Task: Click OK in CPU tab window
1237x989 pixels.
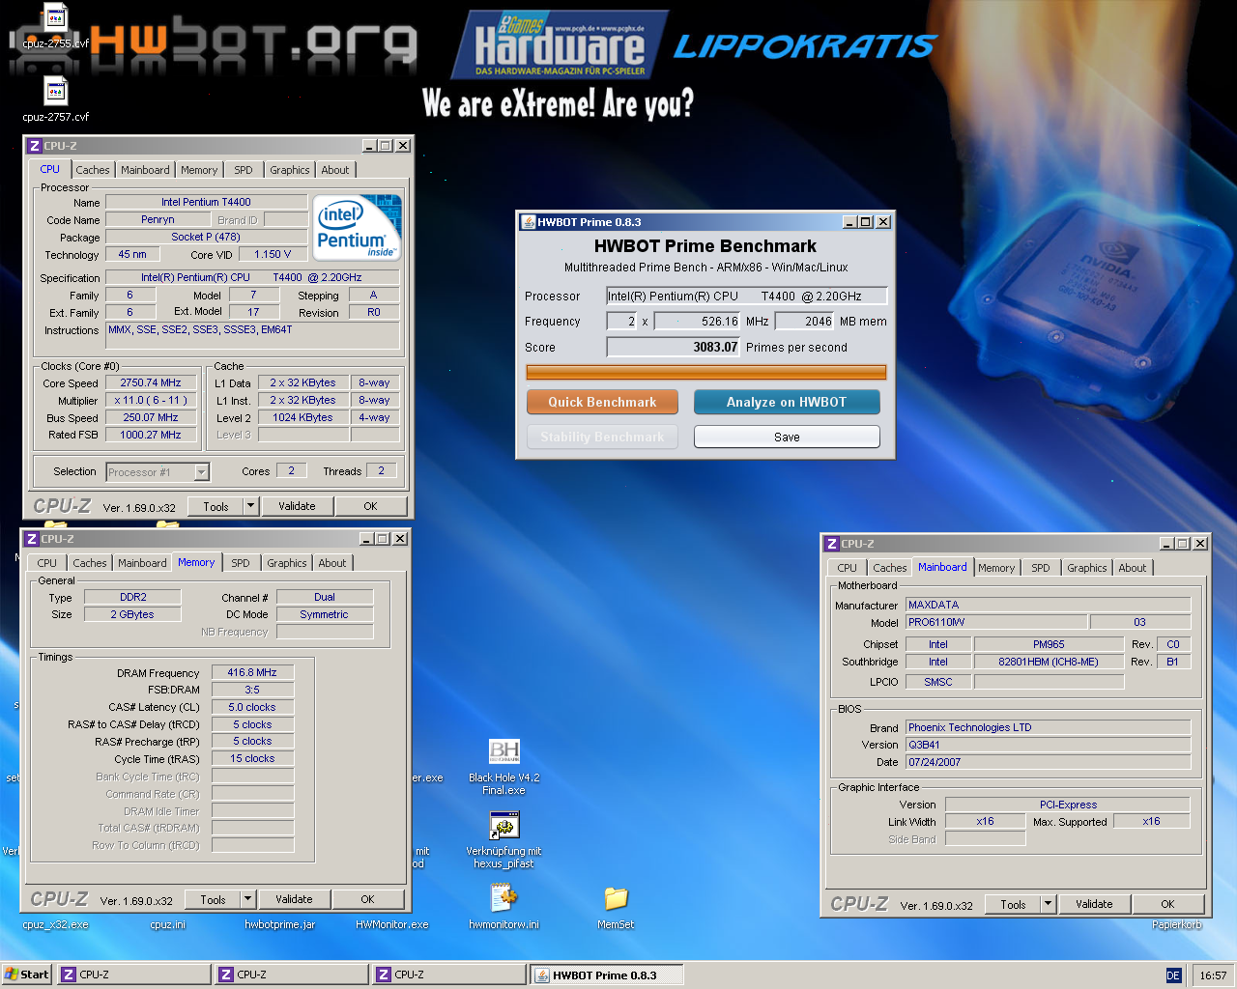Action: coord(370,506)
